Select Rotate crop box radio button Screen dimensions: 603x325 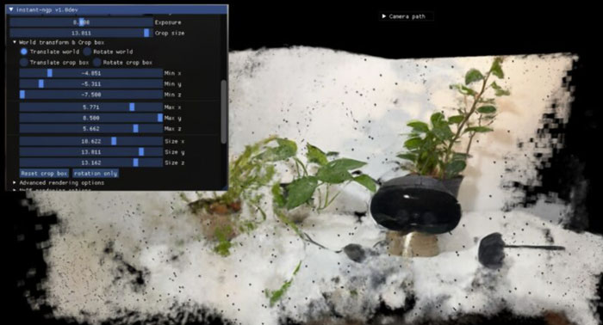(x=96, y=62)
